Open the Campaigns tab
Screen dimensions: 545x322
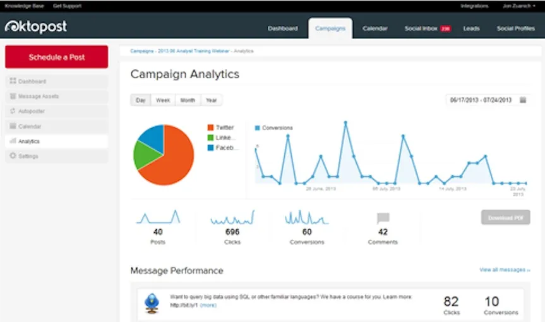330,28
